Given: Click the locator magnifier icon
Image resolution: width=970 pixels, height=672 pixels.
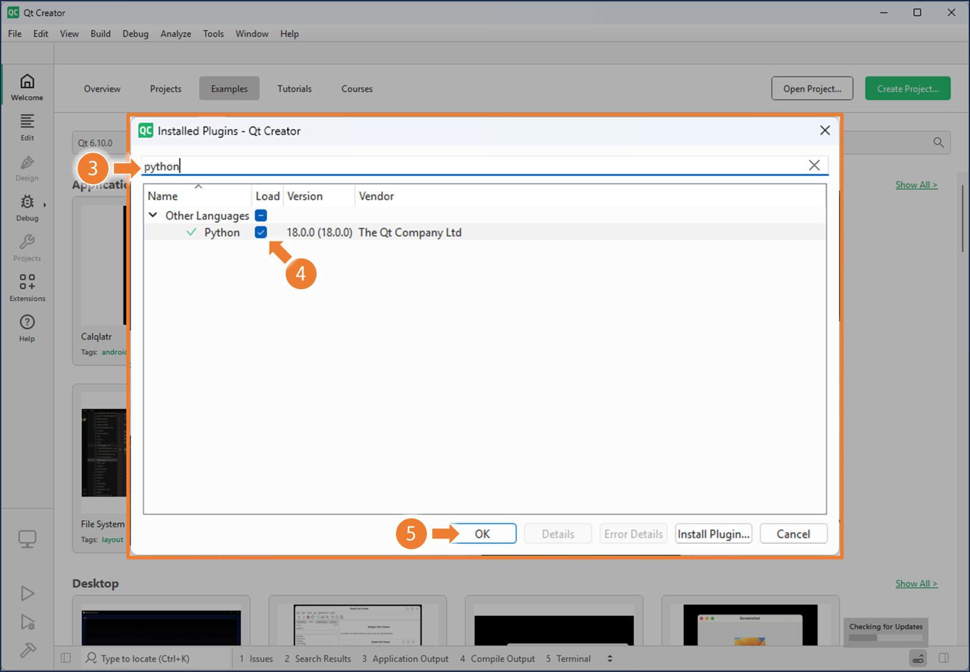Looking at the screenshot, I should 91,658.
